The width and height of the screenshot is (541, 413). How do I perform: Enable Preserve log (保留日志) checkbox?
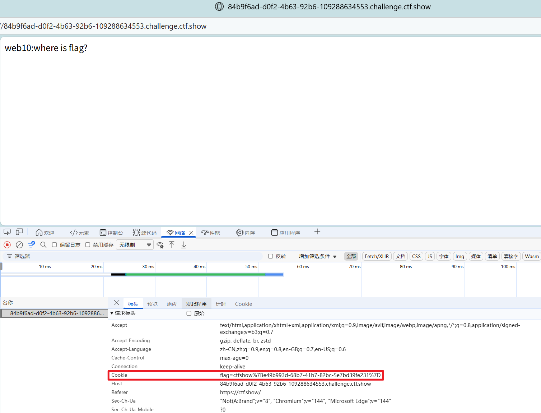[55, 245]
